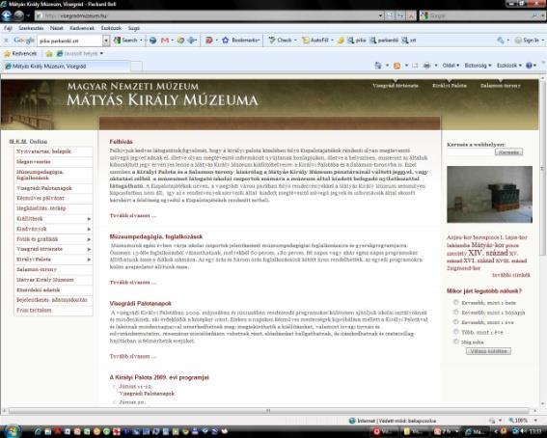Open the address bar history dropdown
The width and height of the screenshot is (547, 438).
pyautogui.click(x=380, y=15)
